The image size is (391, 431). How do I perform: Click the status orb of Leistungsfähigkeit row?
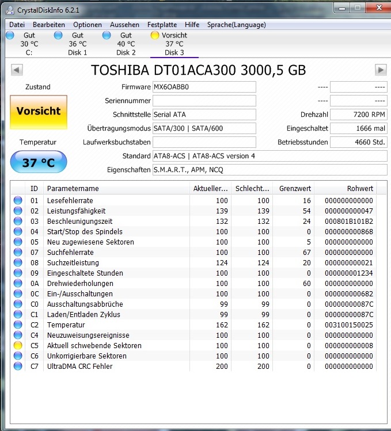tap(18, 211)
